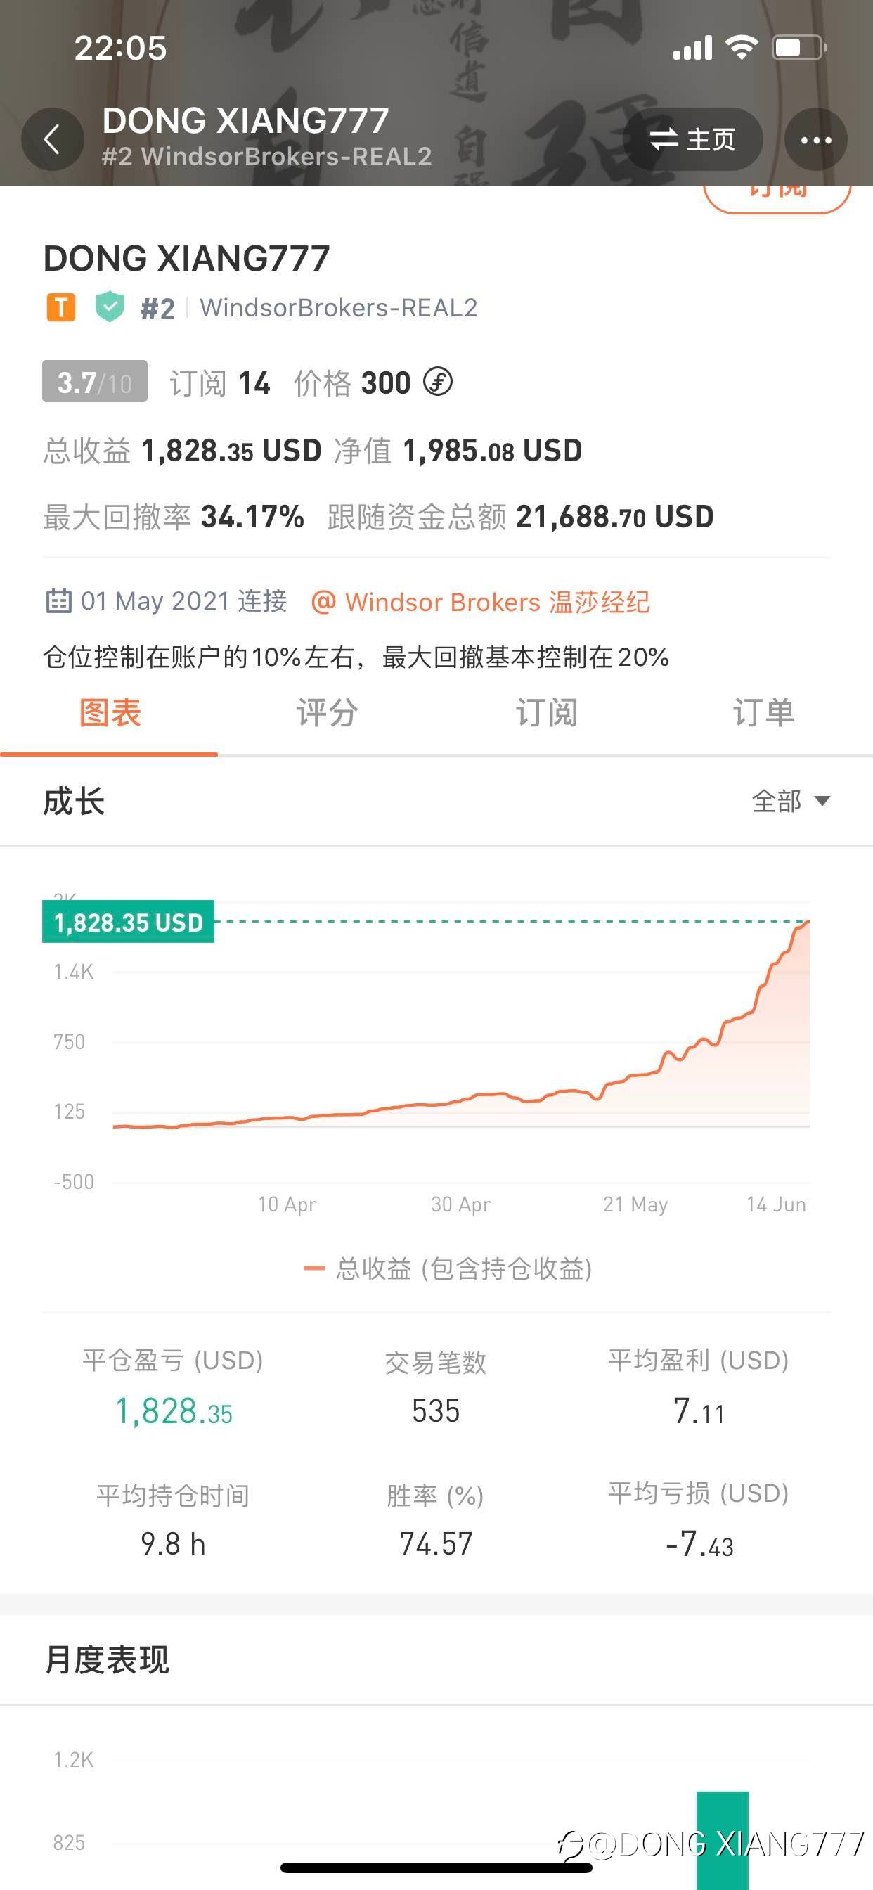Tap the calendar icon beside connection date

click(x=58, y=601)
